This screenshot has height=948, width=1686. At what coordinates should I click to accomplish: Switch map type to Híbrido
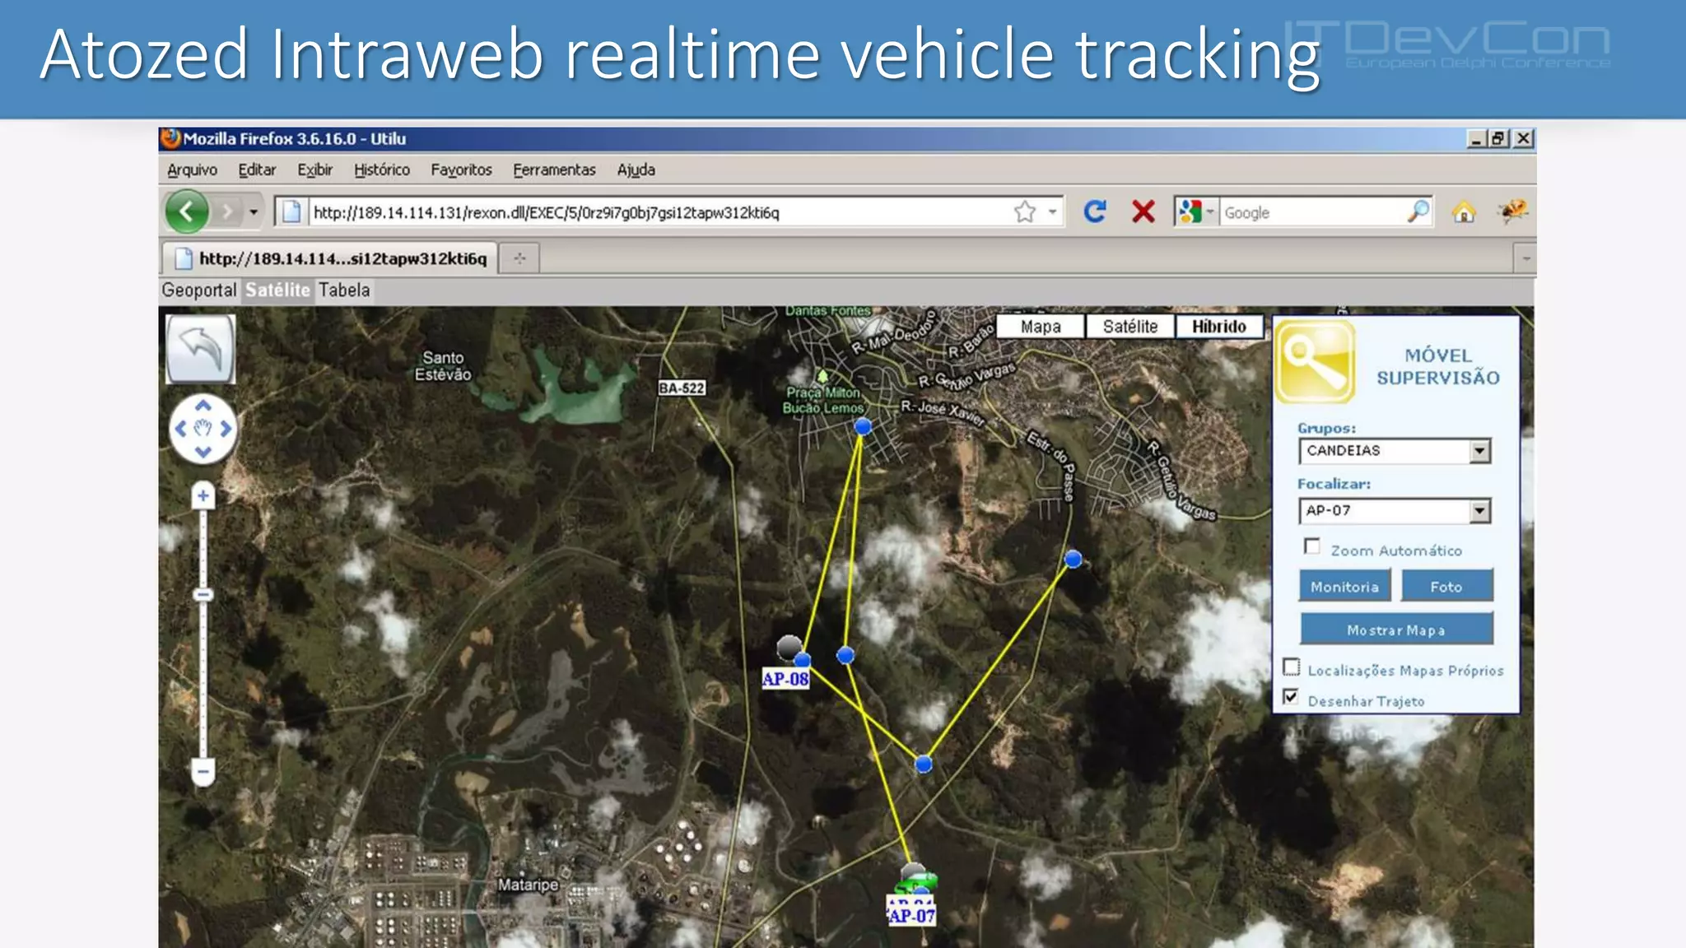[1219, 327]
